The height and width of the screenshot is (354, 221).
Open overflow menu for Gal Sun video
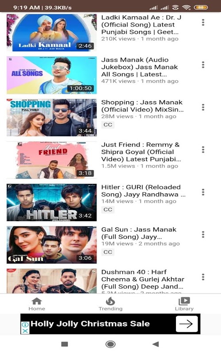(x=203, y=235)
